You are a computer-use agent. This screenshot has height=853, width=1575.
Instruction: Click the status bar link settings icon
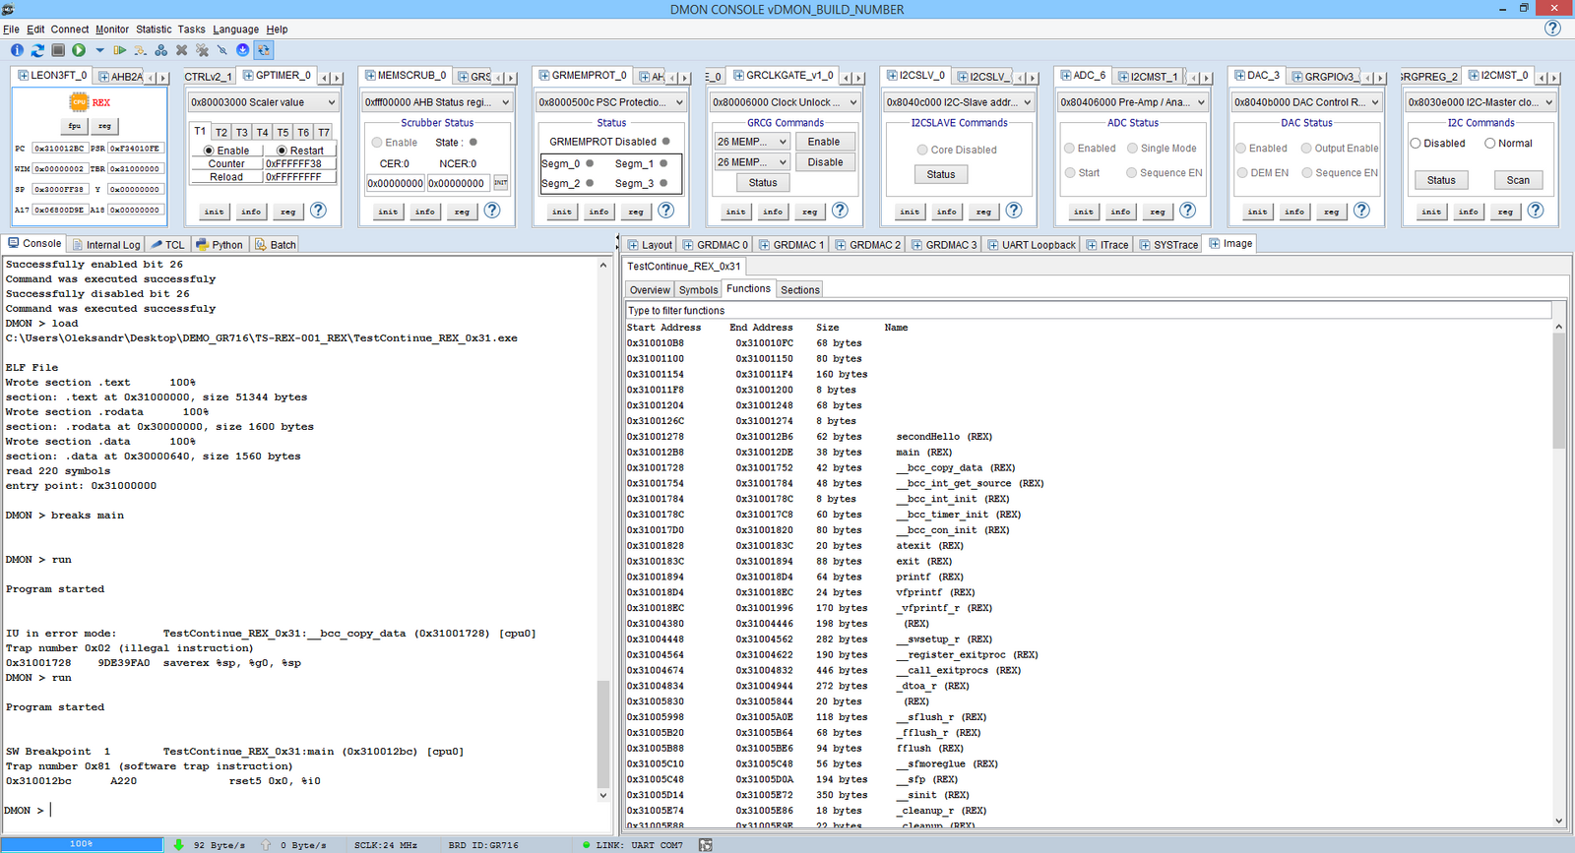pos(705,845)
